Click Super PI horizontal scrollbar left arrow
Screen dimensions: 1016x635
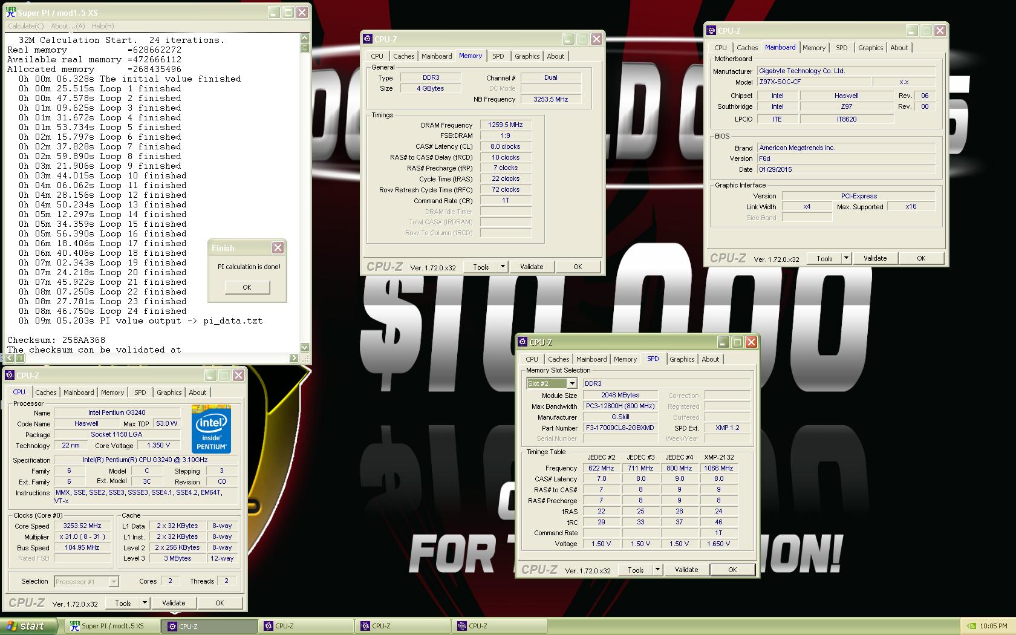(10, 358)
